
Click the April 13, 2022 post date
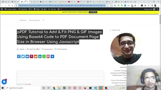point(34,49)
